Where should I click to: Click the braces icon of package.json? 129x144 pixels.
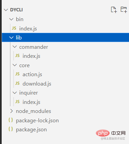pyautogui.click(x=11, y=129)
